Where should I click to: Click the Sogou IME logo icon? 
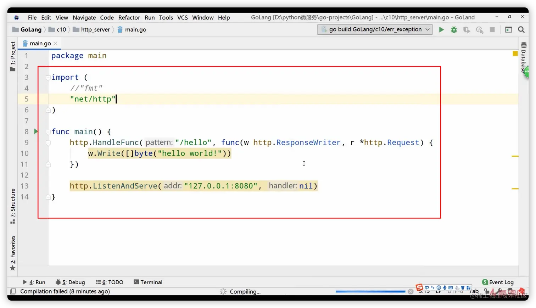coord(419,287)
